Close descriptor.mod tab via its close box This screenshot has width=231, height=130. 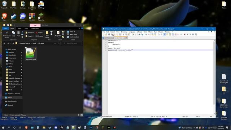(x=126, y=38)
